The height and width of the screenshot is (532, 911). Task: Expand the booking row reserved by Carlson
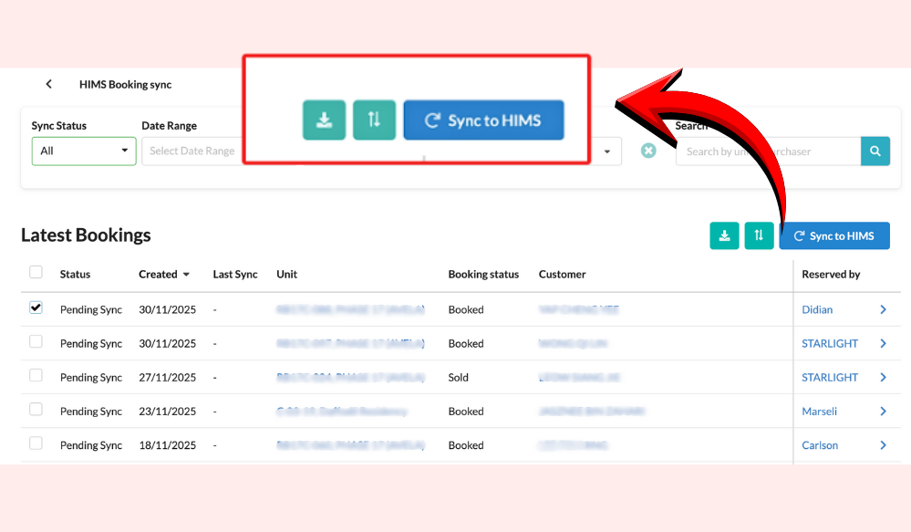pos(820,444)
